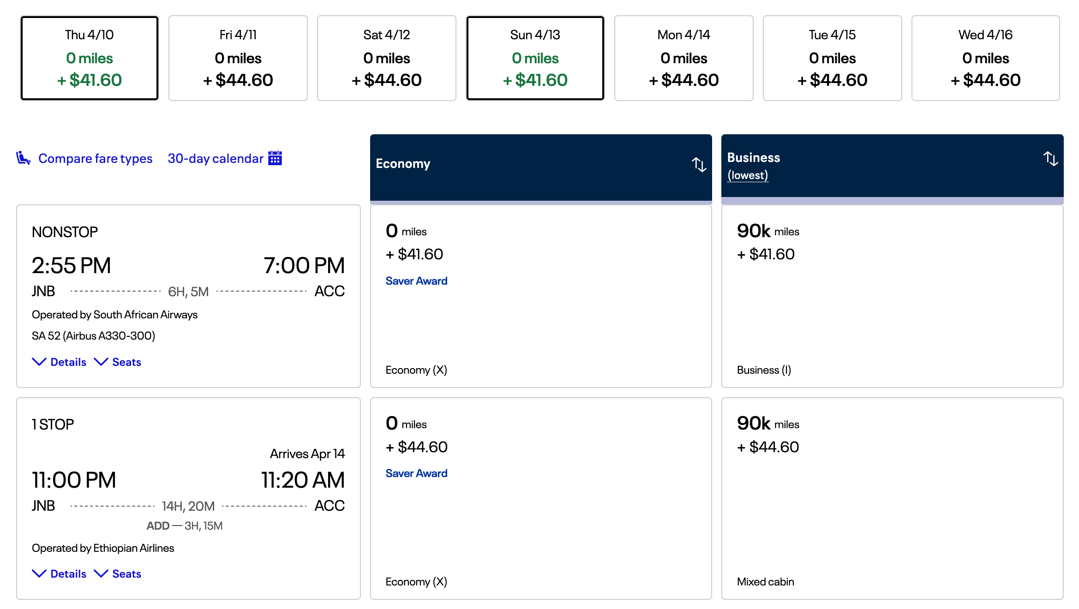Image resolution: width=1079 pixels, height=609 pixels.
Task: Click Saver Award on the nonstop Economy fare
Action: pos(416,281)
